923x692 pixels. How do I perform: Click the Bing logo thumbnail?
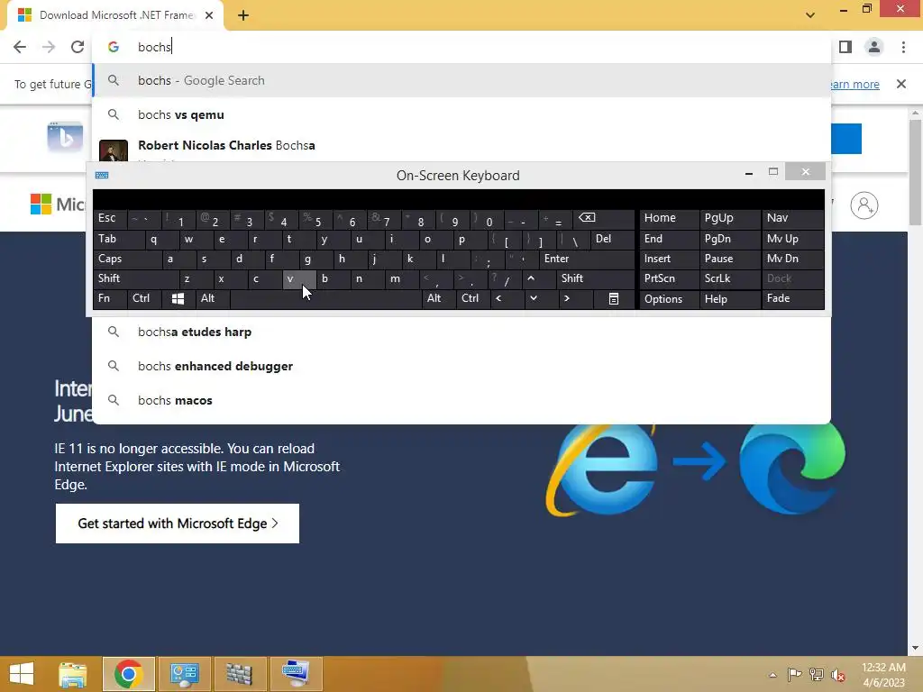point(65,138)
